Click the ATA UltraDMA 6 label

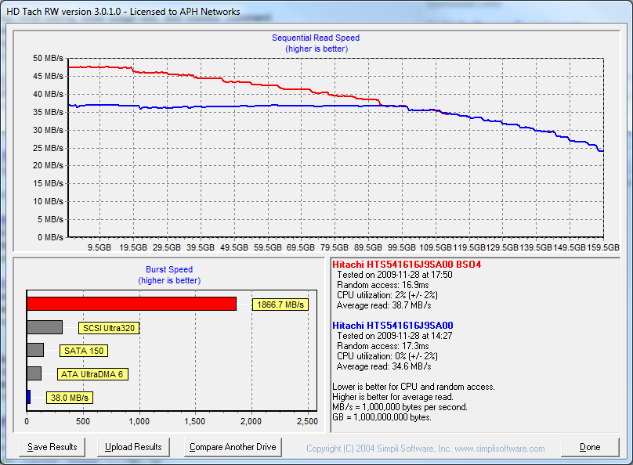pos(92,374)
